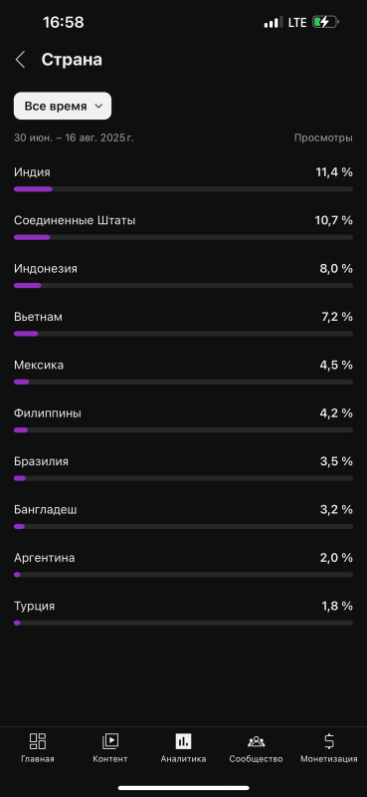
Task: Tap the Просмотры column header
Action: pos(323,137)
